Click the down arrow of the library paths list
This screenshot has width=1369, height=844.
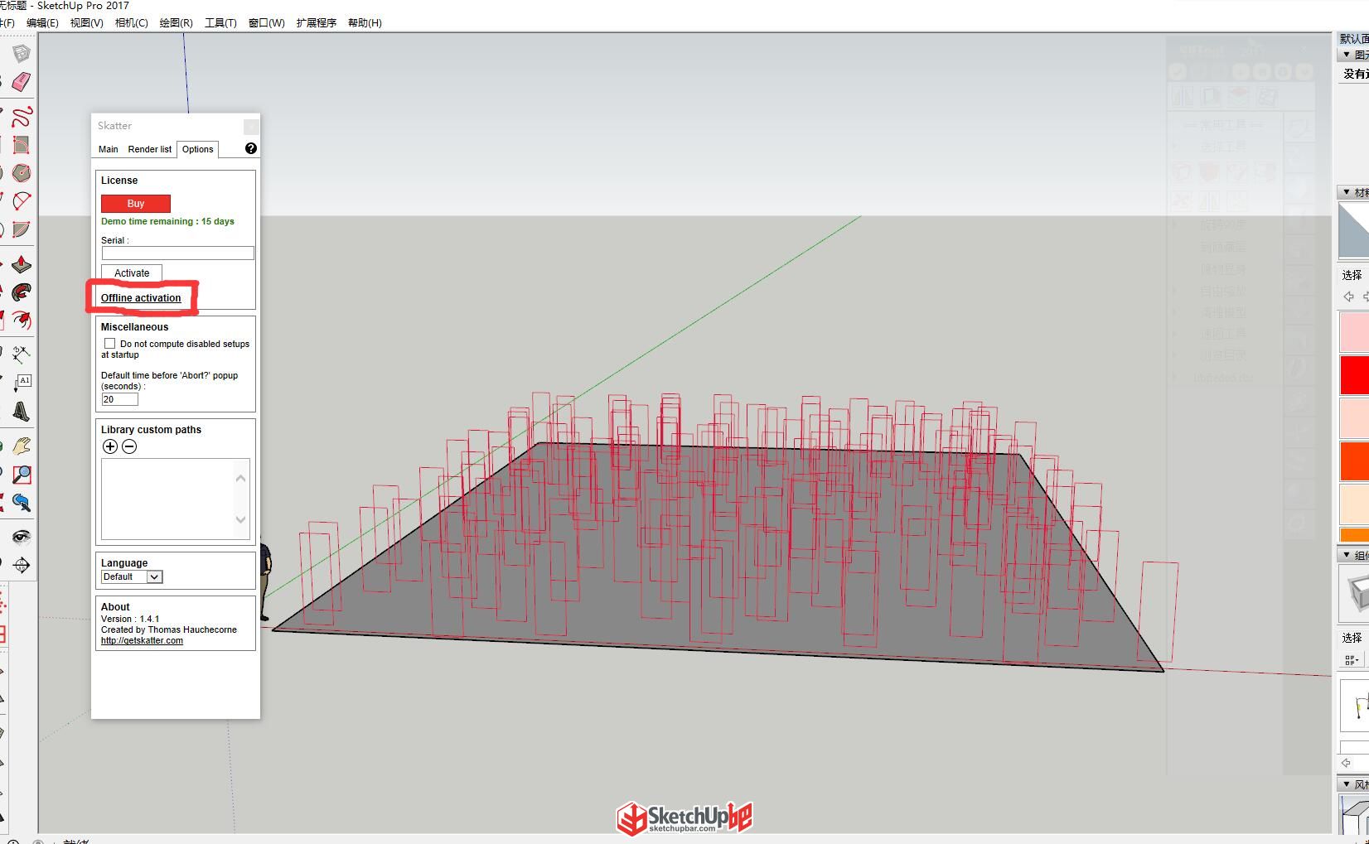point(241,520)
